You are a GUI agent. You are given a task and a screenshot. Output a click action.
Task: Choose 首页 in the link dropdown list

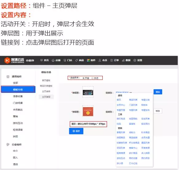tap(119, 100)
